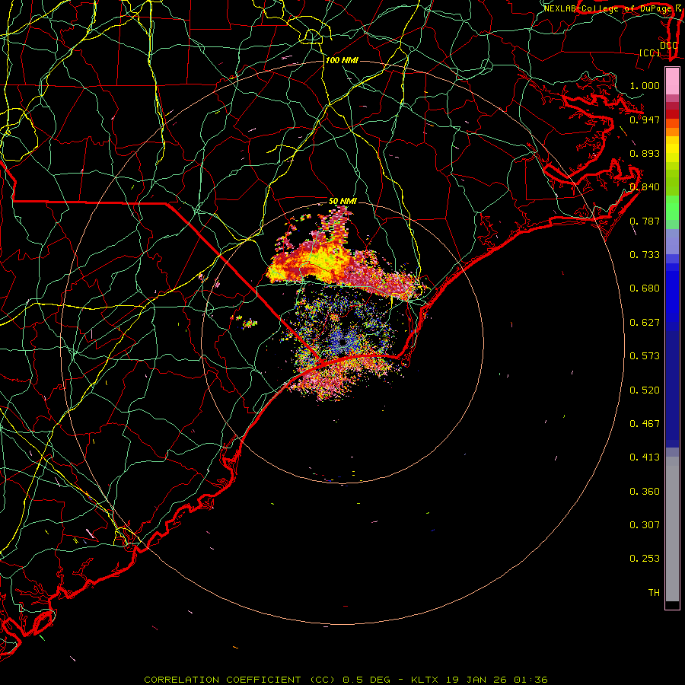This screenshot has width=685, height=685.
Task: Click the 0.573 scale value
Action: (x=645, y=356)
